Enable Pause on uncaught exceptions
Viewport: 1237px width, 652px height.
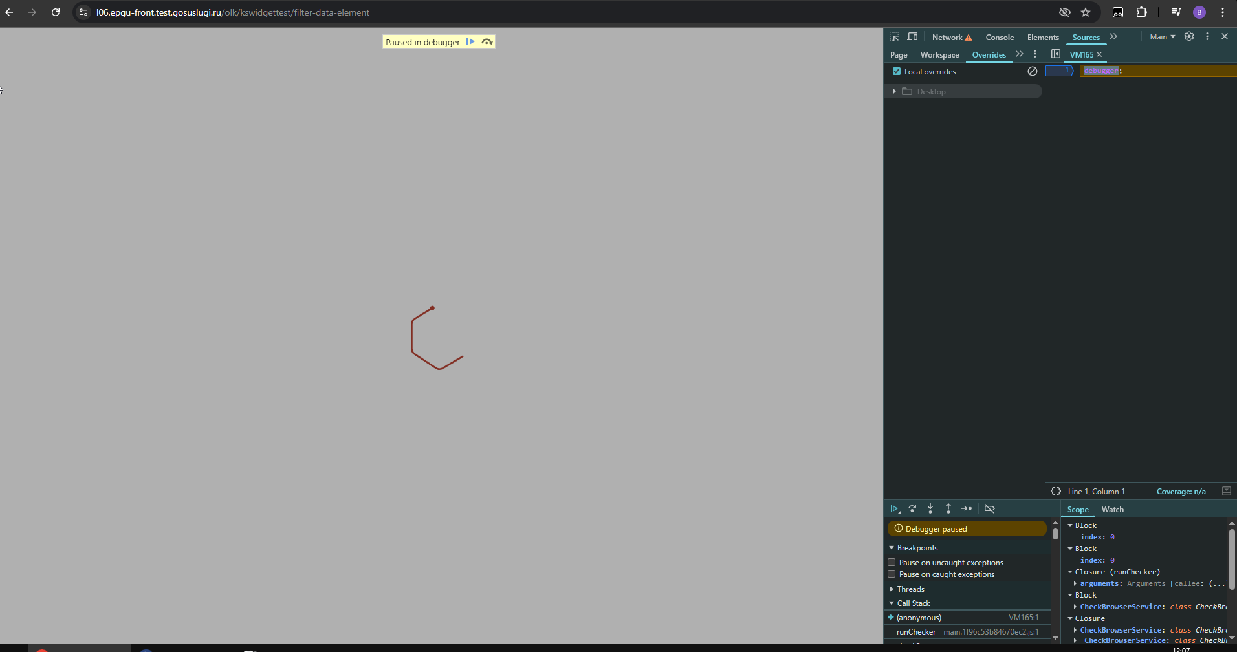892,563
